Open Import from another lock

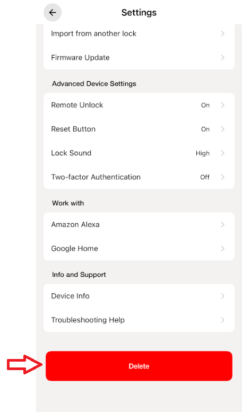click(x=139, y=33)
